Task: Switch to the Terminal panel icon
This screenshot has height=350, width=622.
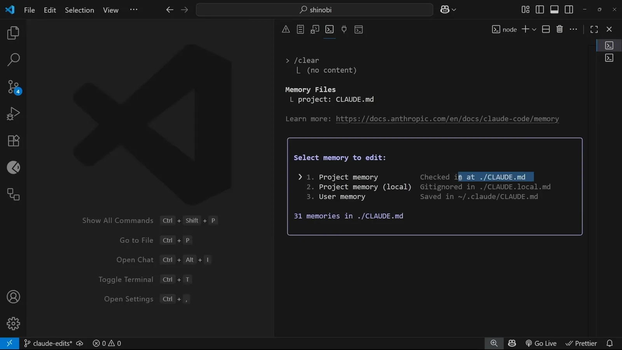Action: pos(330,29)
